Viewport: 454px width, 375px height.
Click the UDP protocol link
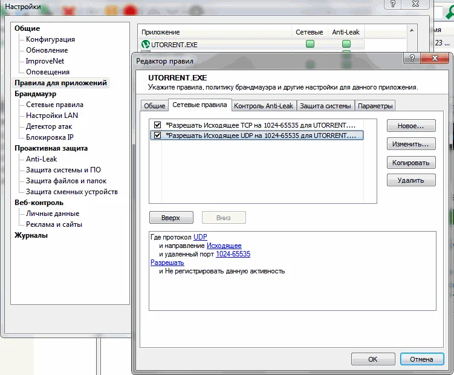[200, 237]
